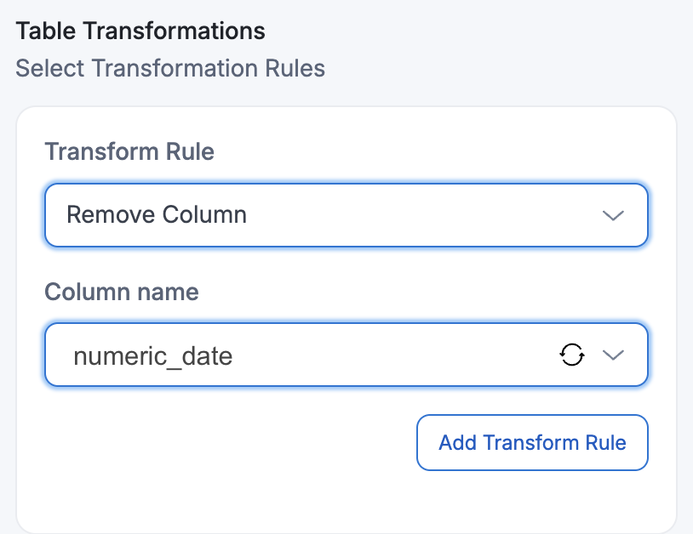Image resolution: width=693 pixels, height=534 pixels.
Task: Click the numeric_date value text
Action: tap(153, 355)
